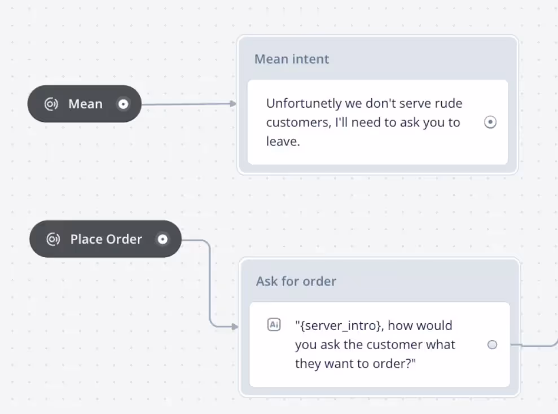Click the connector line from Mean to Mean intent

186,104
